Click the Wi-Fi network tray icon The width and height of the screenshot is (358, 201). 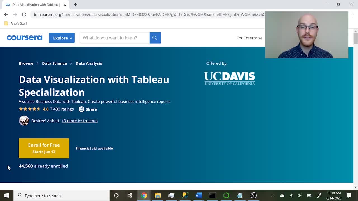tap(291, 195)
